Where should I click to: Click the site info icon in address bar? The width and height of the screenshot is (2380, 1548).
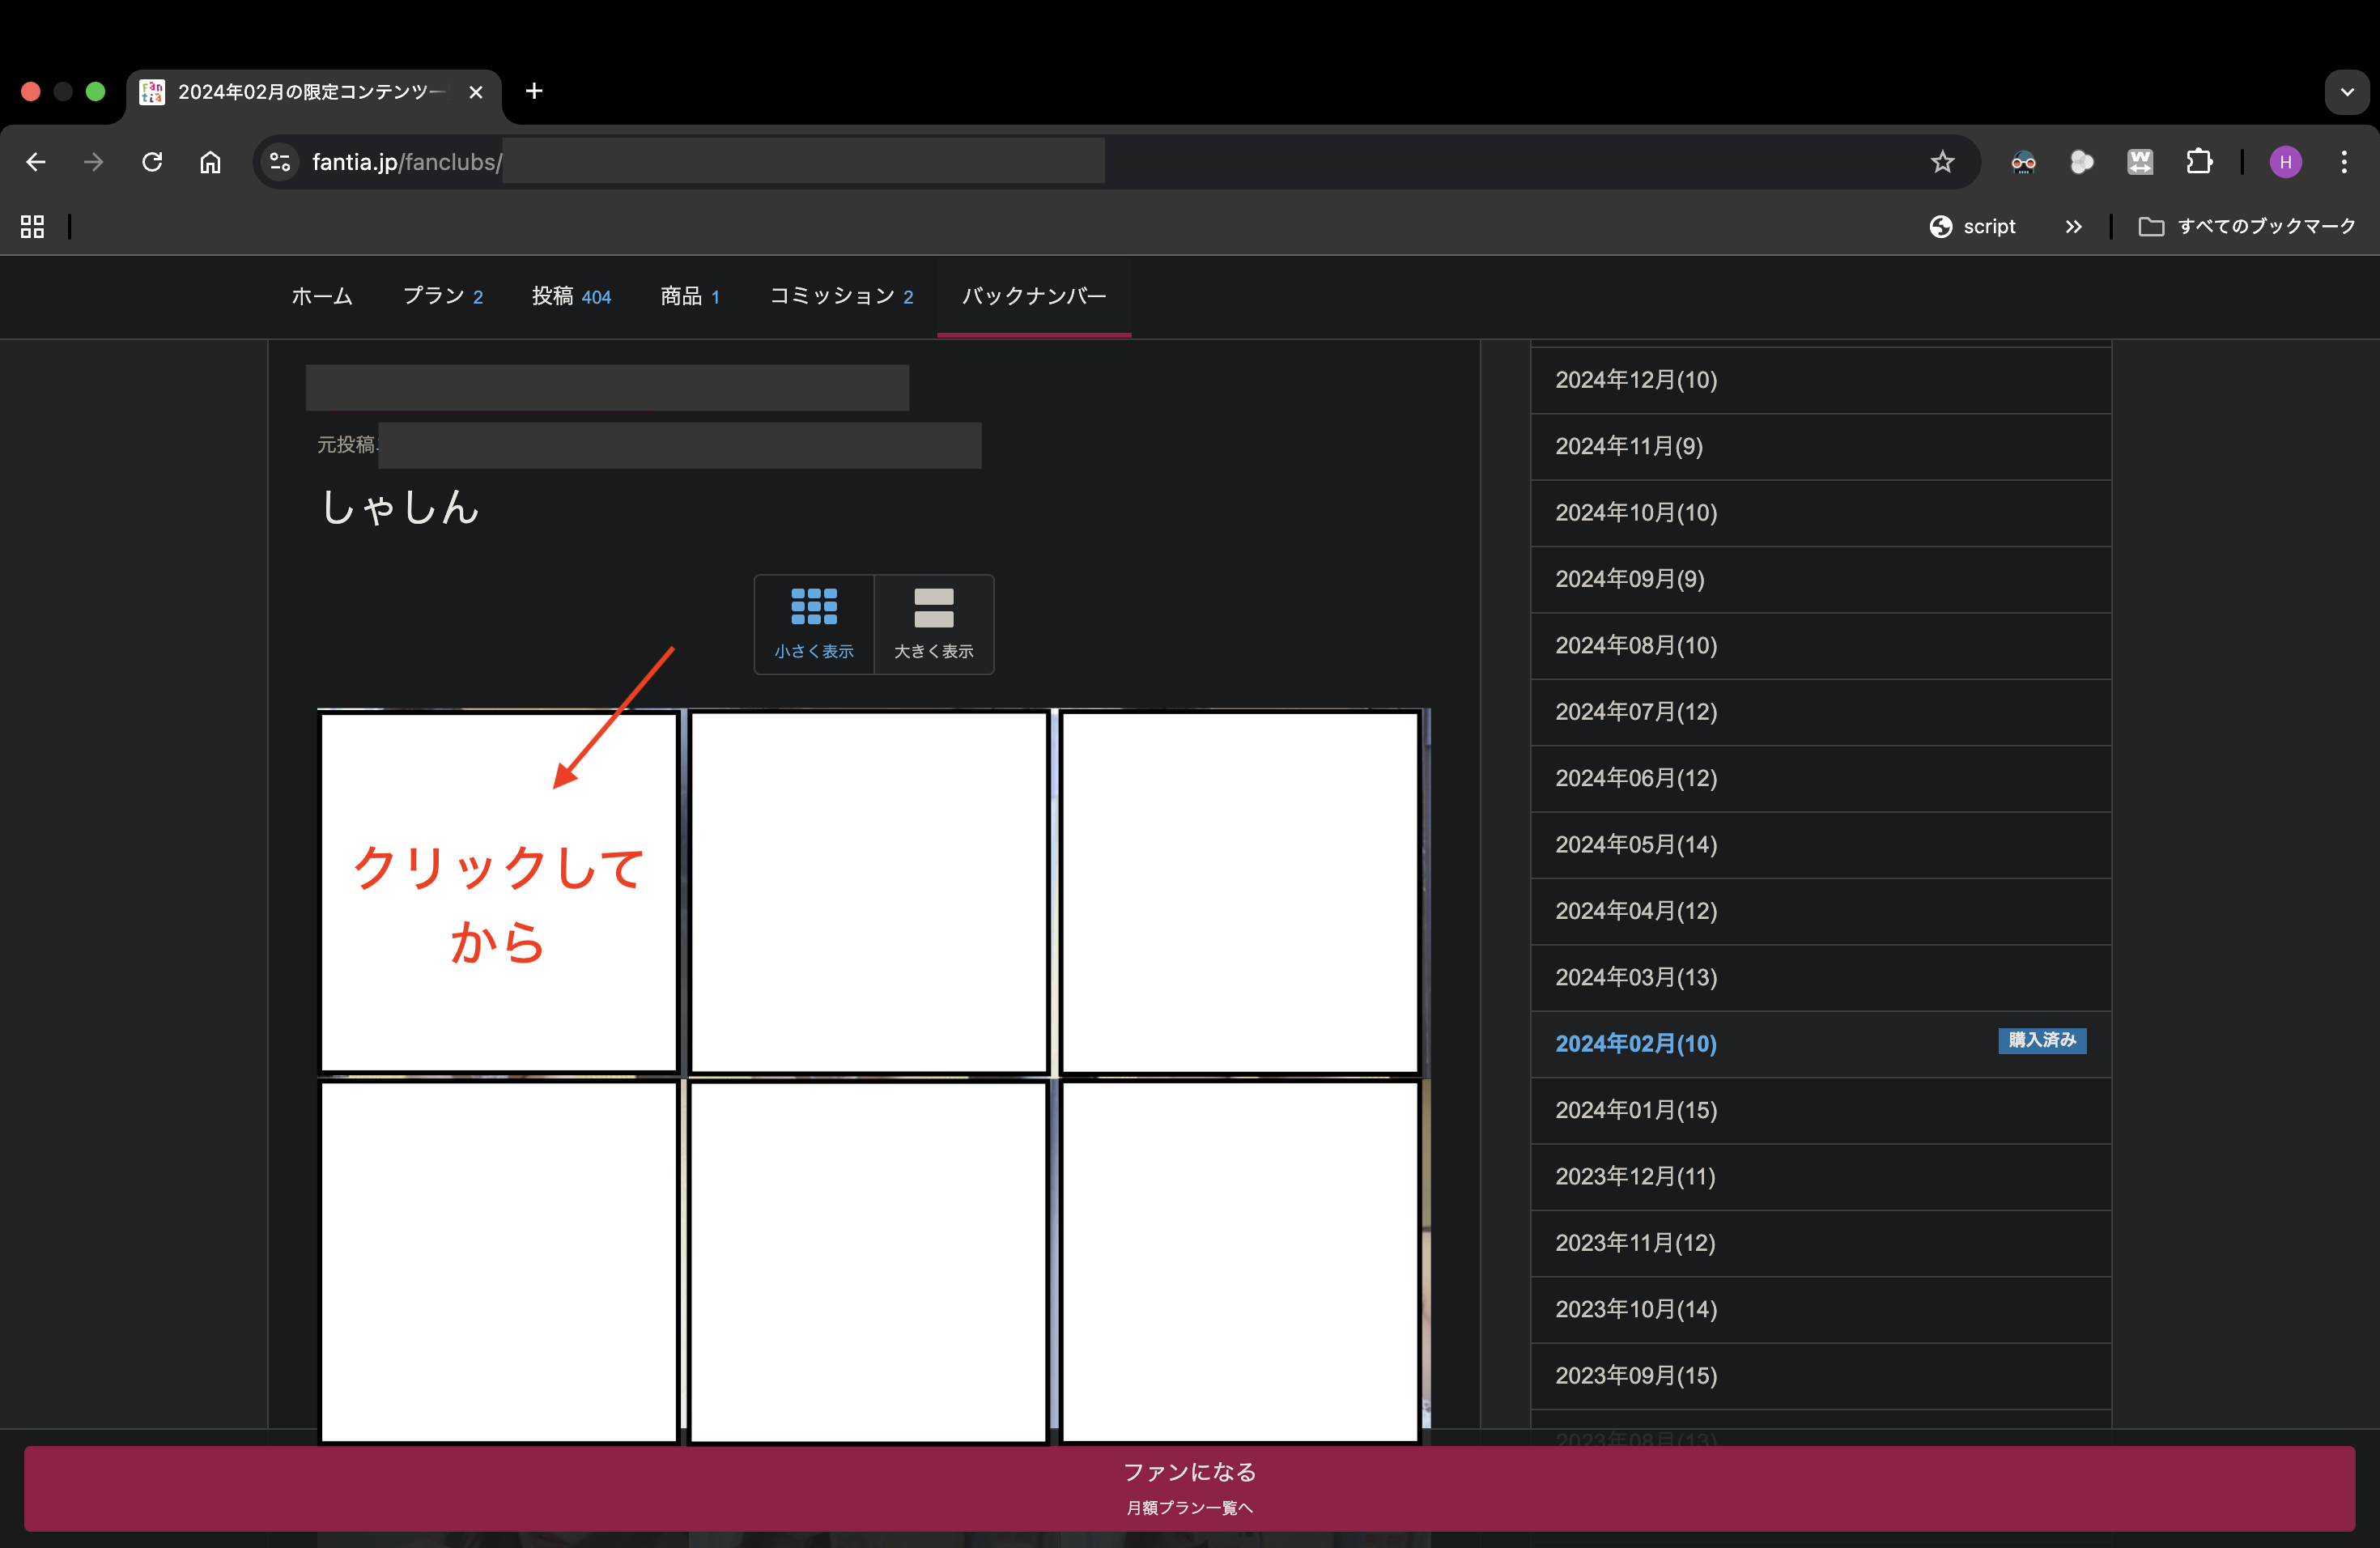[279, 161]
